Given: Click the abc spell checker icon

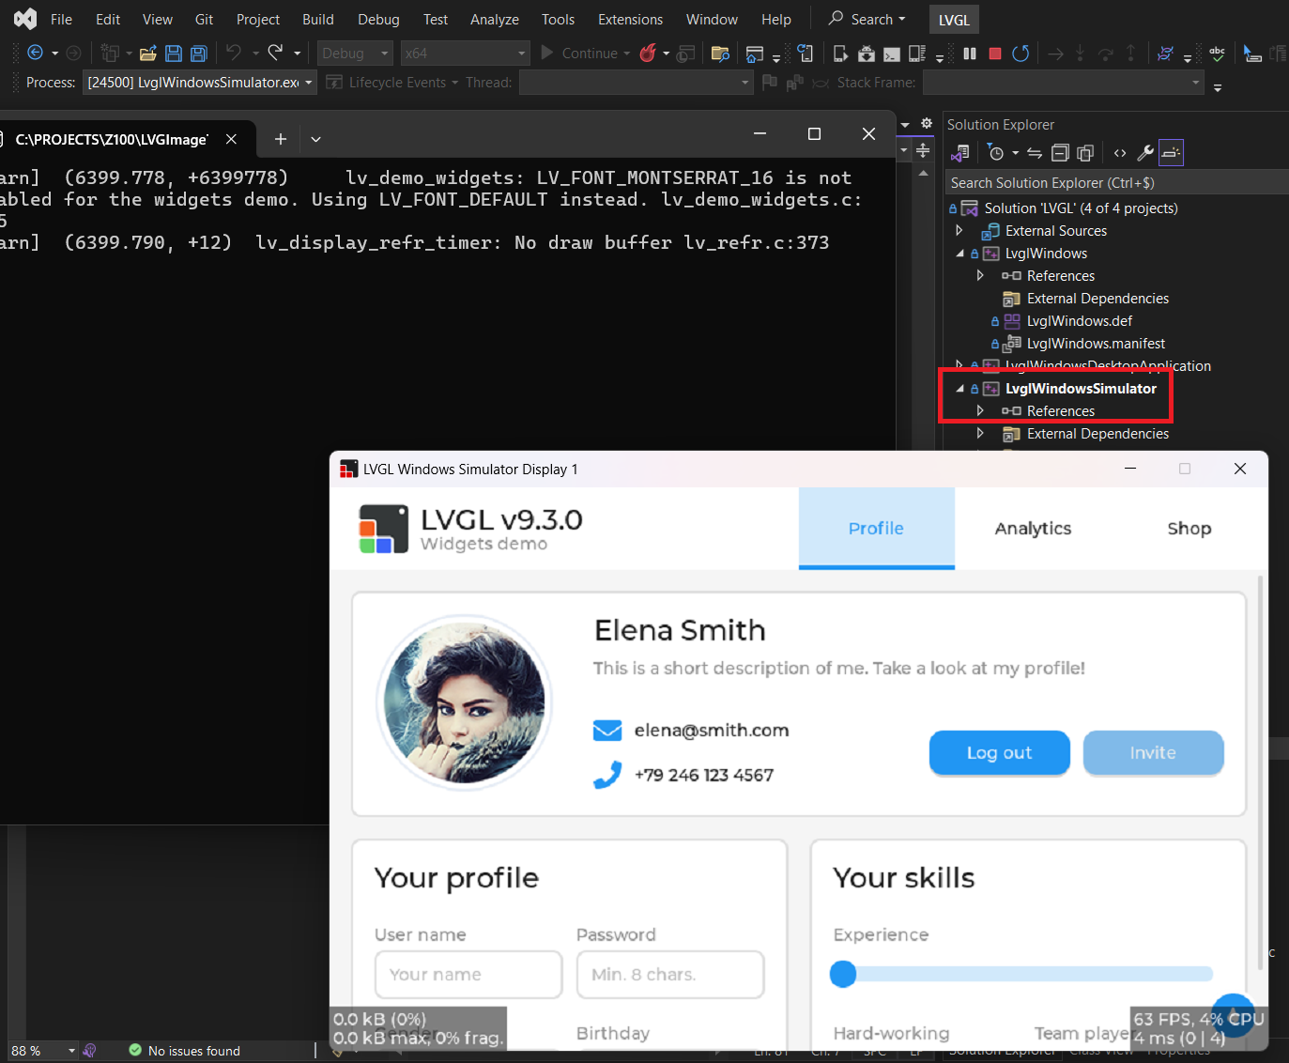Looking at the screenshot, I should coord(1218,54).
